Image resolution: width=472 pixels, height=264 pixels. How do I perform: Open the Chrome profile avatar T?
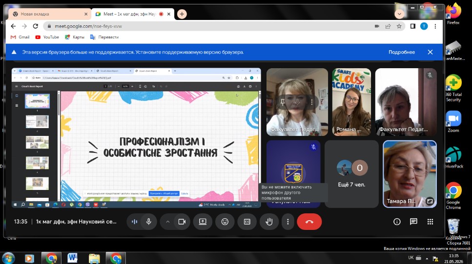click(x=424, y=26)
